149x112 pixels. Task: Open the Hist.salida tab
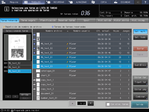coord(104,20)
